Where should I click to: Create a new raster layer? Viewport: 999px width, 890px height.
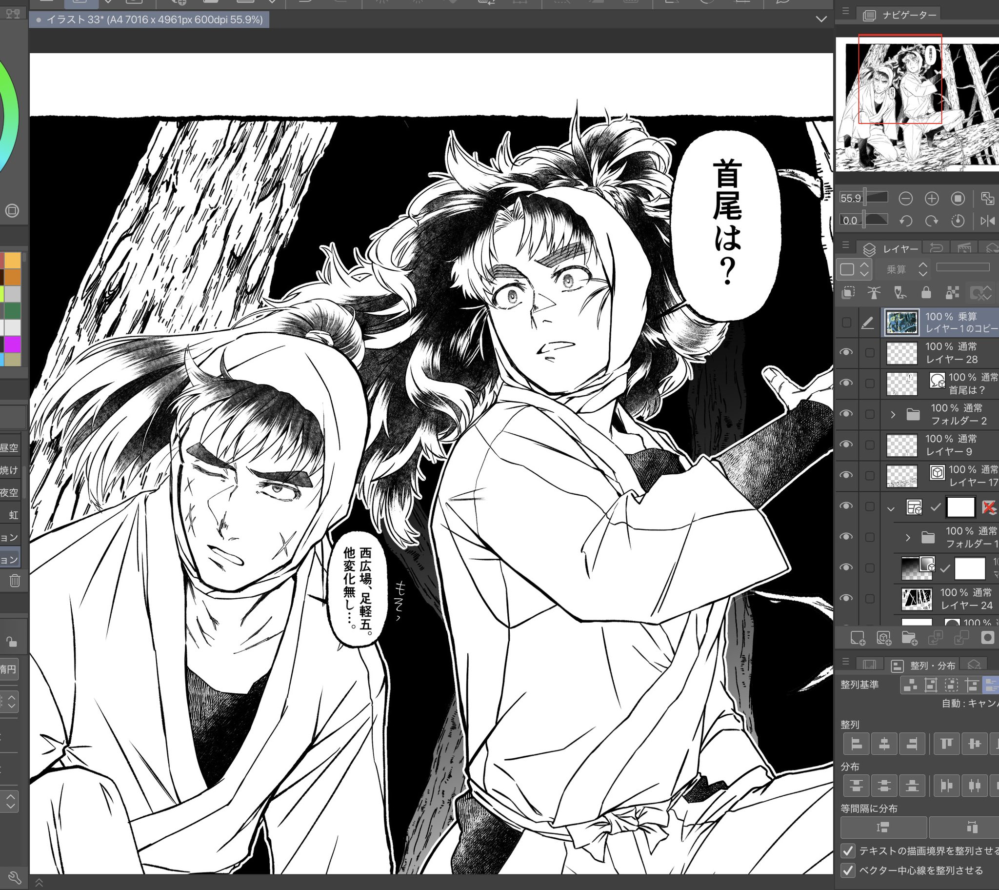pyautogui.click(x=857, y=638)
